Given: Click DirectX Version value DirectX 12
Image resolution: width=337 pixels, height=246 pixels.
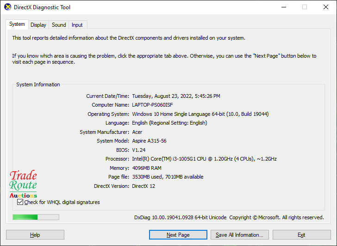Looking at the screenshot, I should click(144, 186).
